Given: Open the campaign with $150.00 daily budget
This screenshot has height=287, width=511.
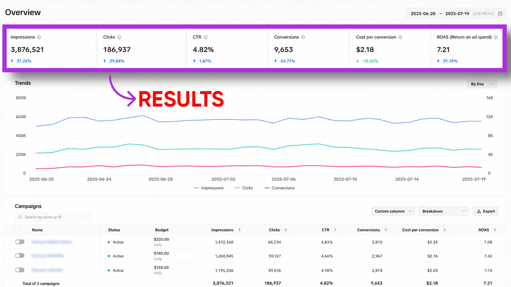Looking at the screenshot, I should pos(47,270).
